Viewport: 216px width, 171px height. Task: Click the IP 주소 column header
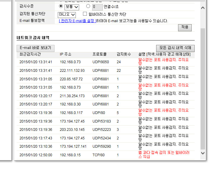click(65, 54)
